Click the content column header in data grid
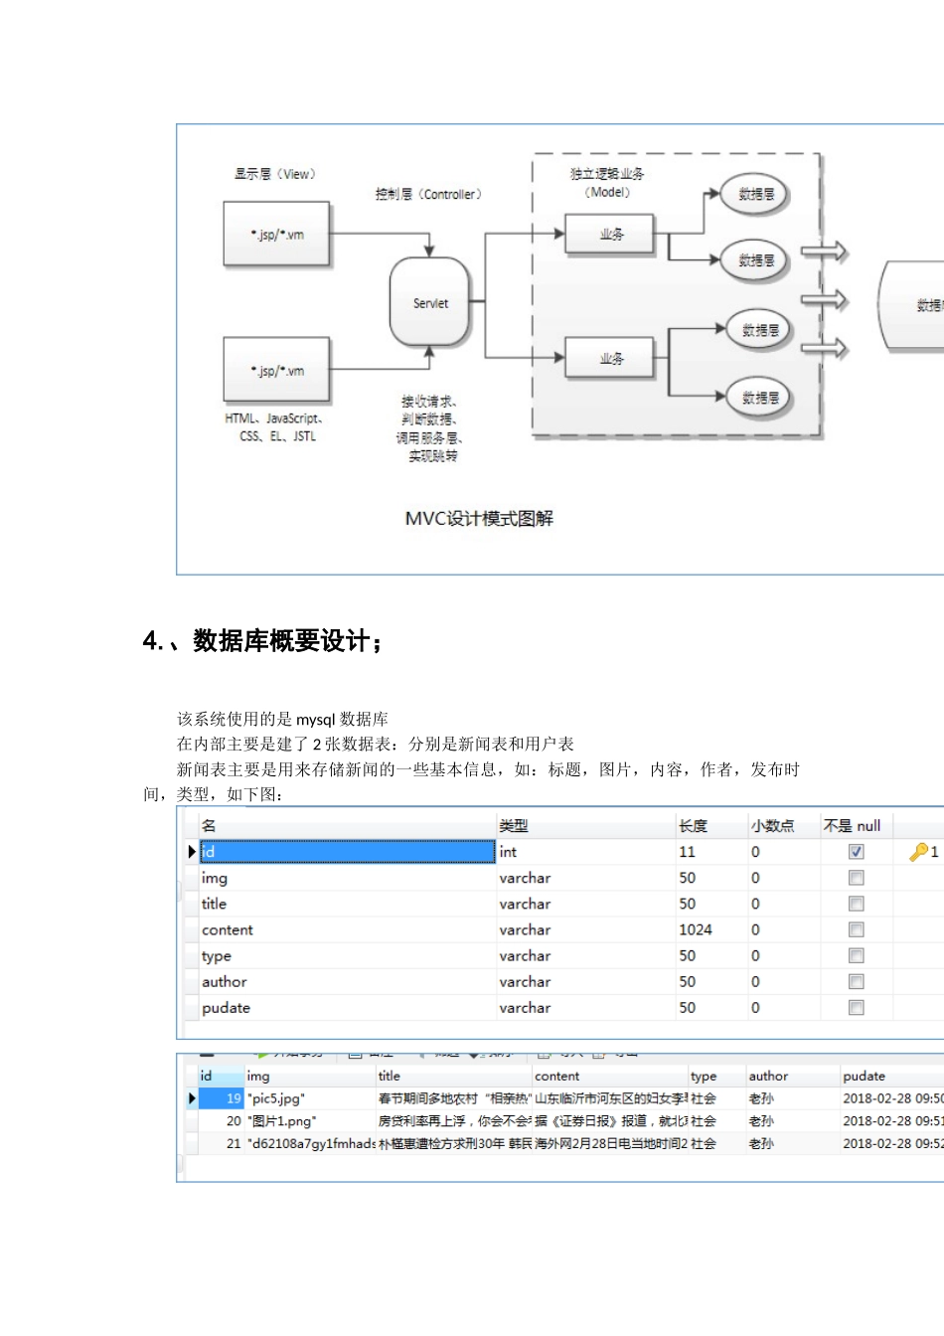944x1336 pixels. [x=609, y=1076]
